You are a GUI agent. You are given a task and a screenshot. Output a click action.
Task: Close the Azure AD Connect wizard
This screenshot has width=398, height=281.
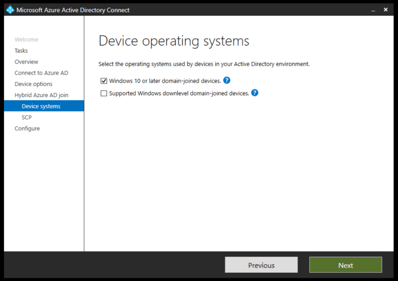[386, 10]
